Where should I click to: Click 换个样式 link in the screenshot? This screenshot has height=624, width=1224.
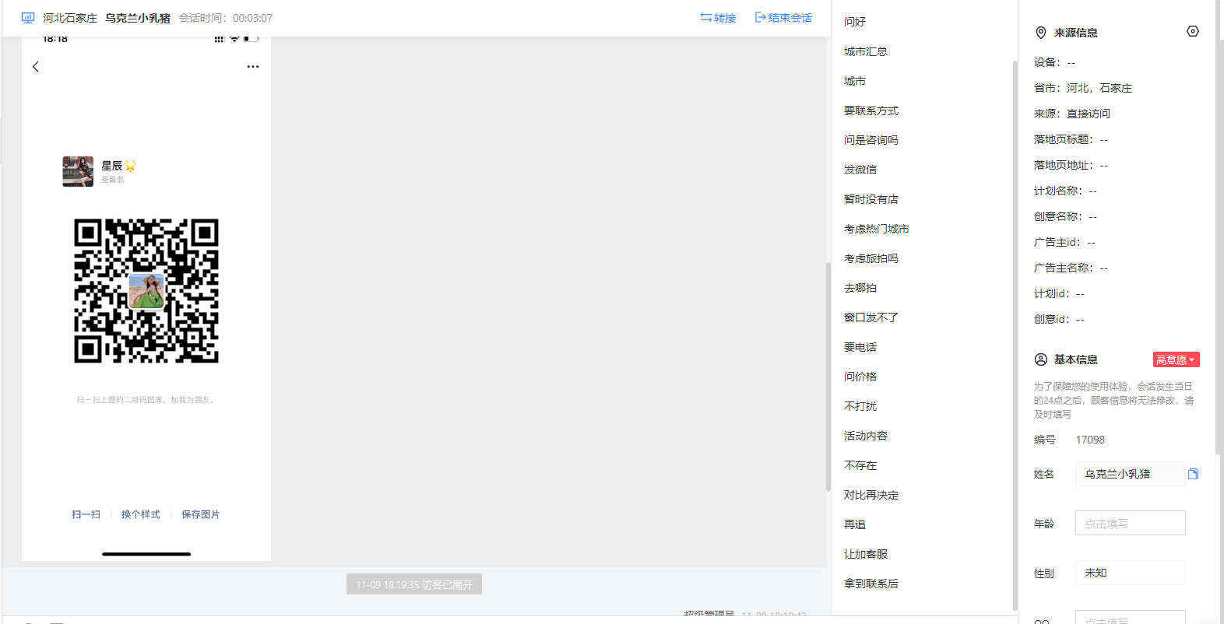pyautogui.click(x=141, y=514)
